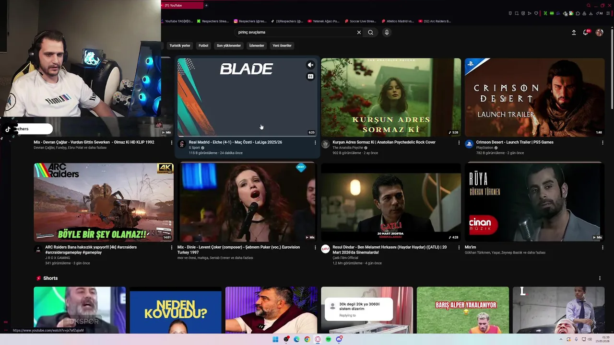Select the Futbol filter chip
This screenshot has width=614, height=345.
203,46
